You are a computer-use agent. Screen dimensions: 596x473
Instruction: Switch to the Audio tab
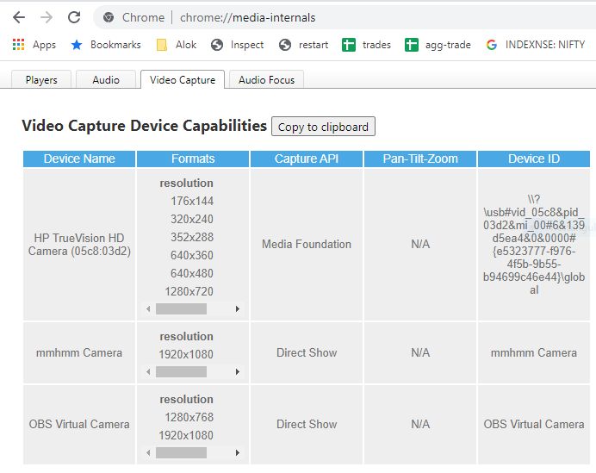click(x=106, y=80)
